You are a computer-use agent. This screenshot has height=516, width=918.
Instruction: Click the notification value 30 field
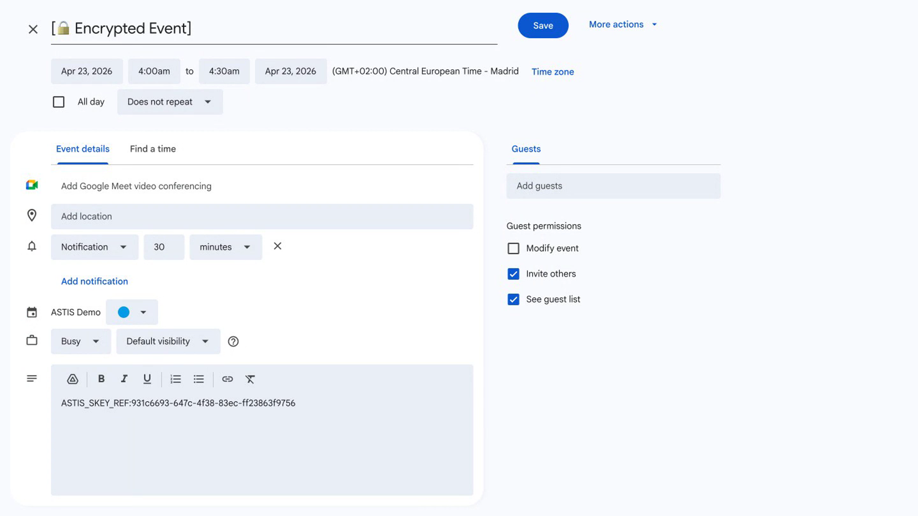click(164, 247)
